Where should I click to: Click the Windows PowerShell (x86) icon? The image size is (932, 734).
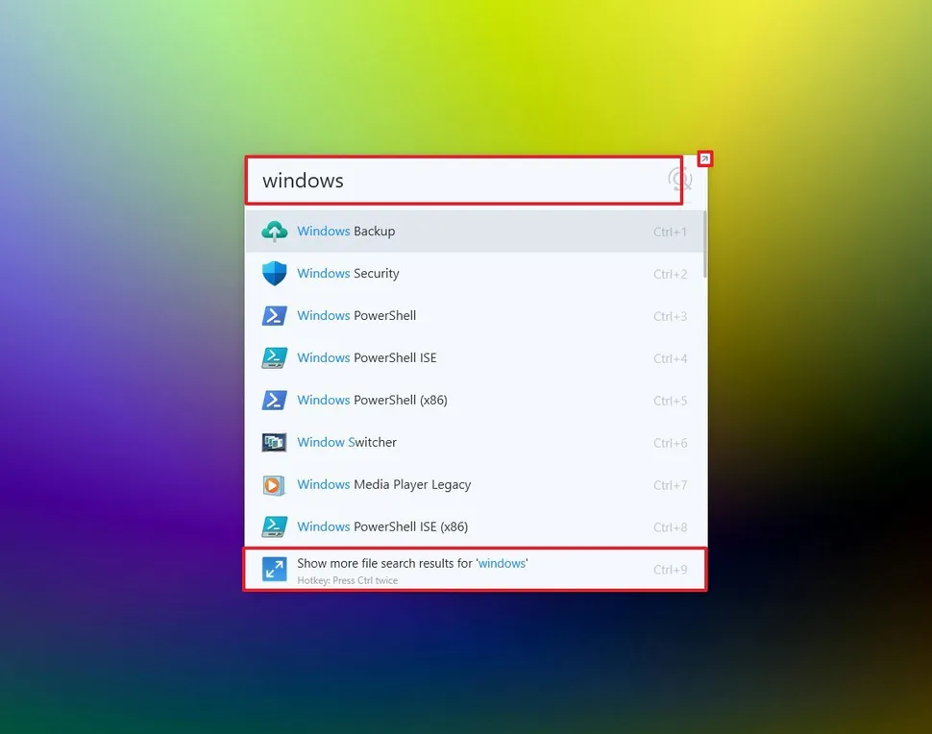click(274, 400)
